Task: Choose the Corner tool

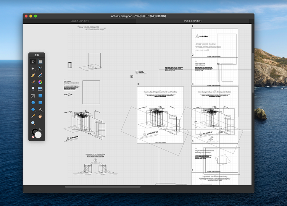Action: (x=40, y=68)
